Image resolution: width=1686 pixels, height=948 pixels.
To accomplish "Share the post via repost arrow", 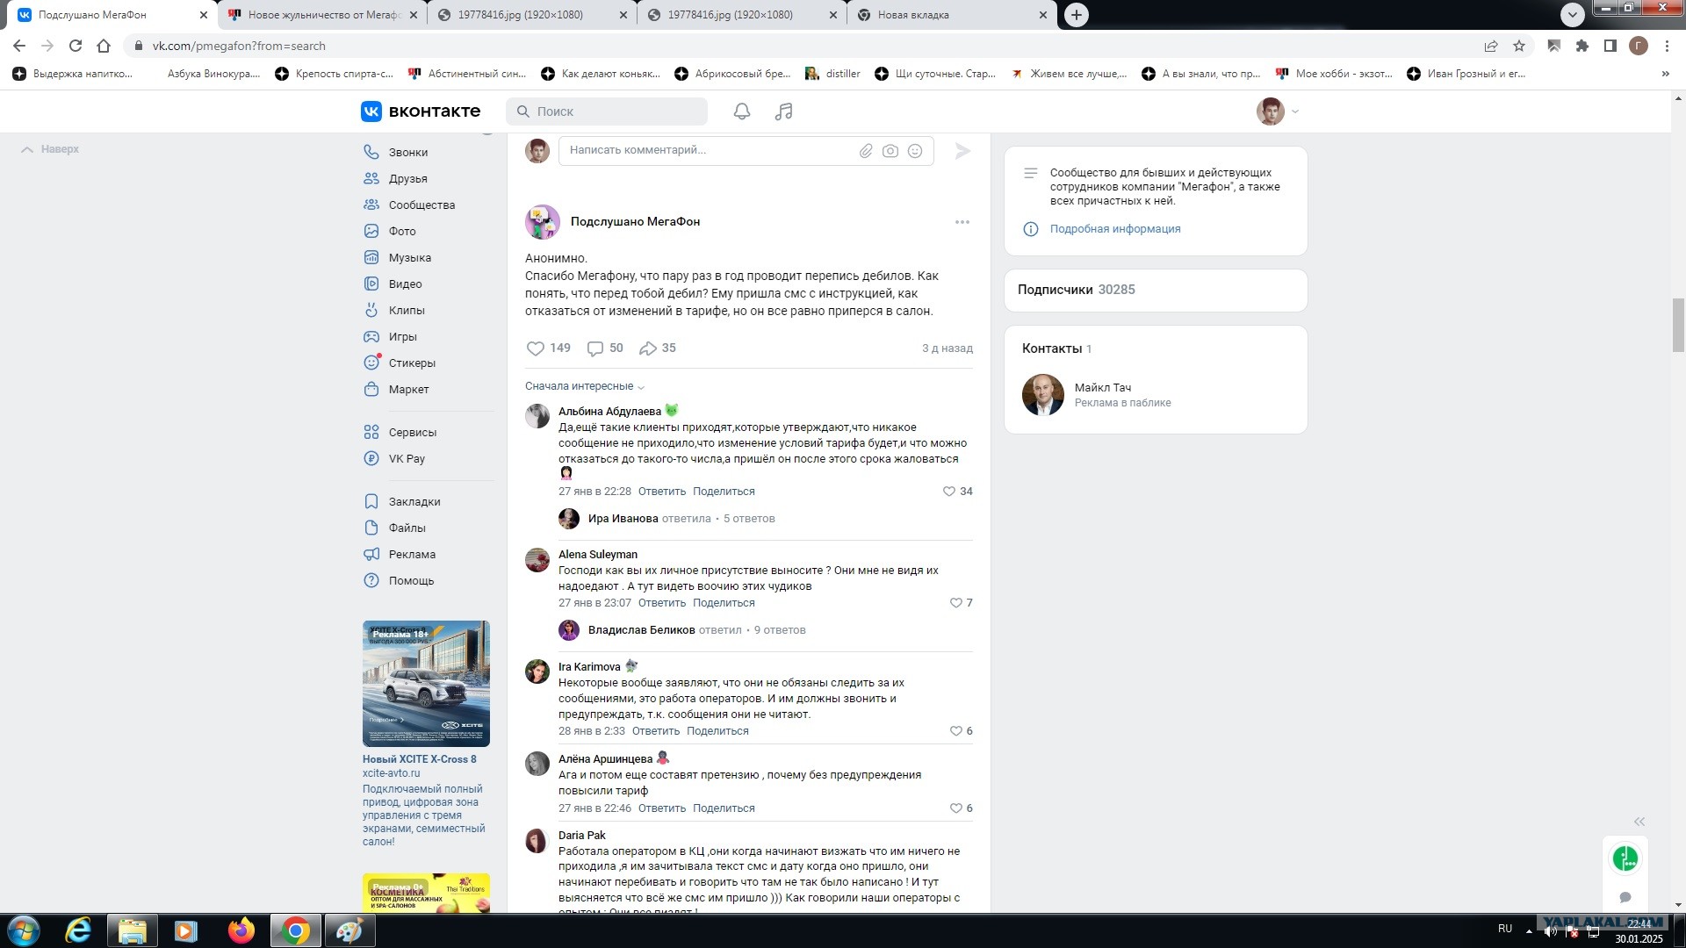I will pos(658,348).
